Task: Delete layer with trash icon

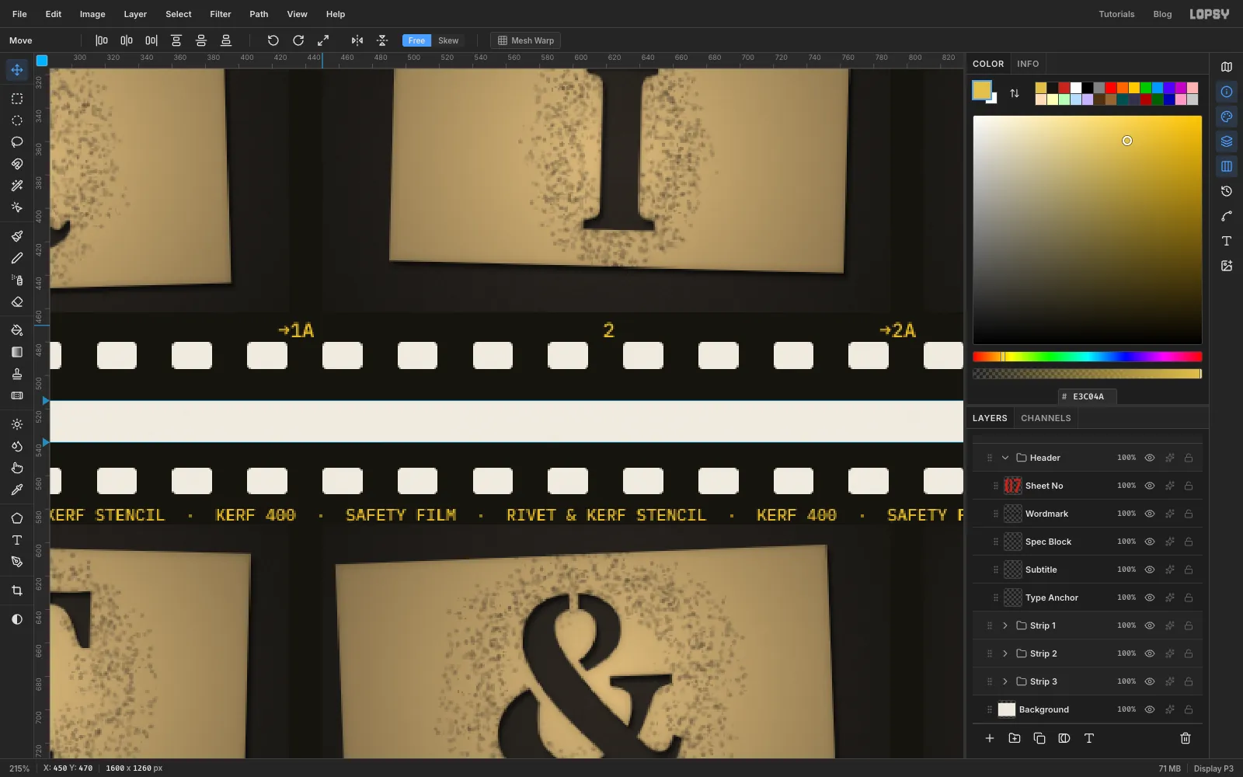Action: pyautogui.click(x=1186, y=738)
